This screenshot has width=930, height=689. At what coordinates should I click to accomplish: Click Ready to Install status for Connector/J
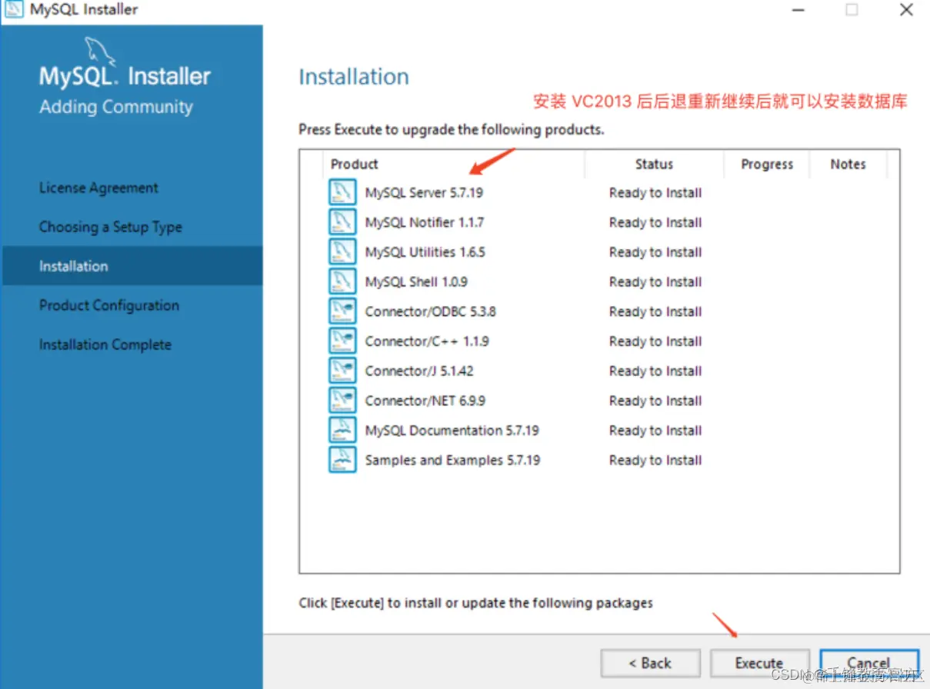coord(655,371)
